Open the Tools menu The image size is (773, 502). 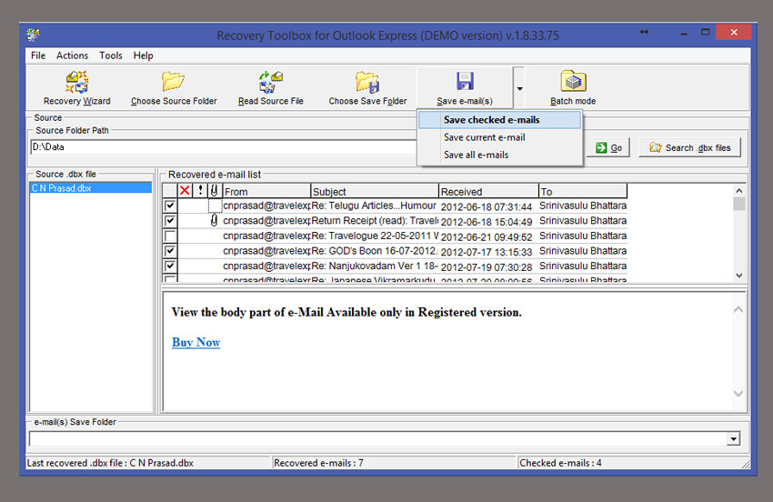(x=111, y=55)
